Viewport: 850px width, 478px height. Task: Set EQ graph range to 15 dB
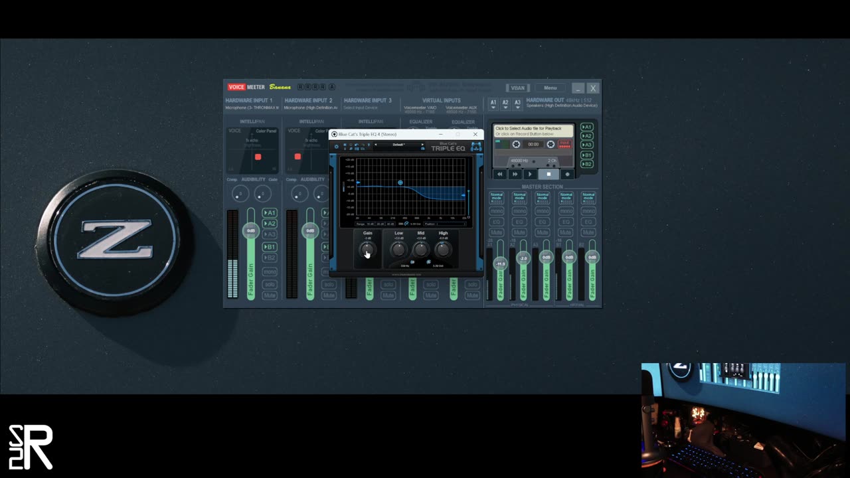(x=370, y=224)
